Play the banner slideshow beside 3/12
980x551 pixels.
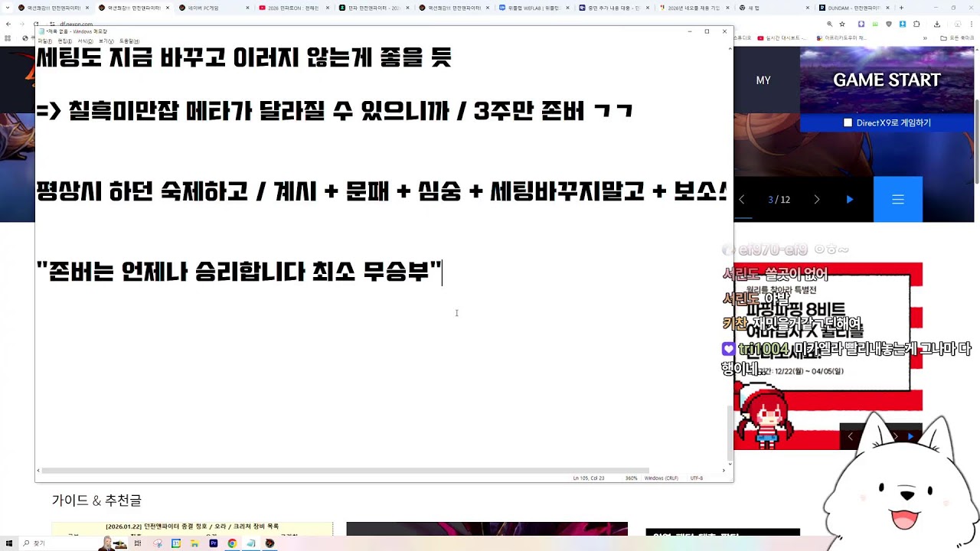tap(850, 199)
